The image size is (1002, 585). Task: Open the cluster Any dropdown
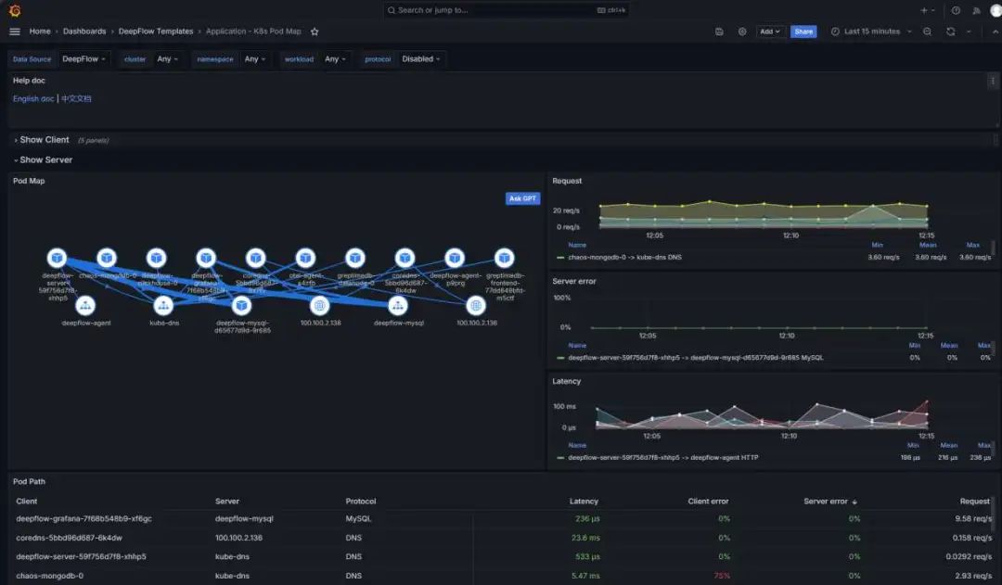[x=167, y=58]
